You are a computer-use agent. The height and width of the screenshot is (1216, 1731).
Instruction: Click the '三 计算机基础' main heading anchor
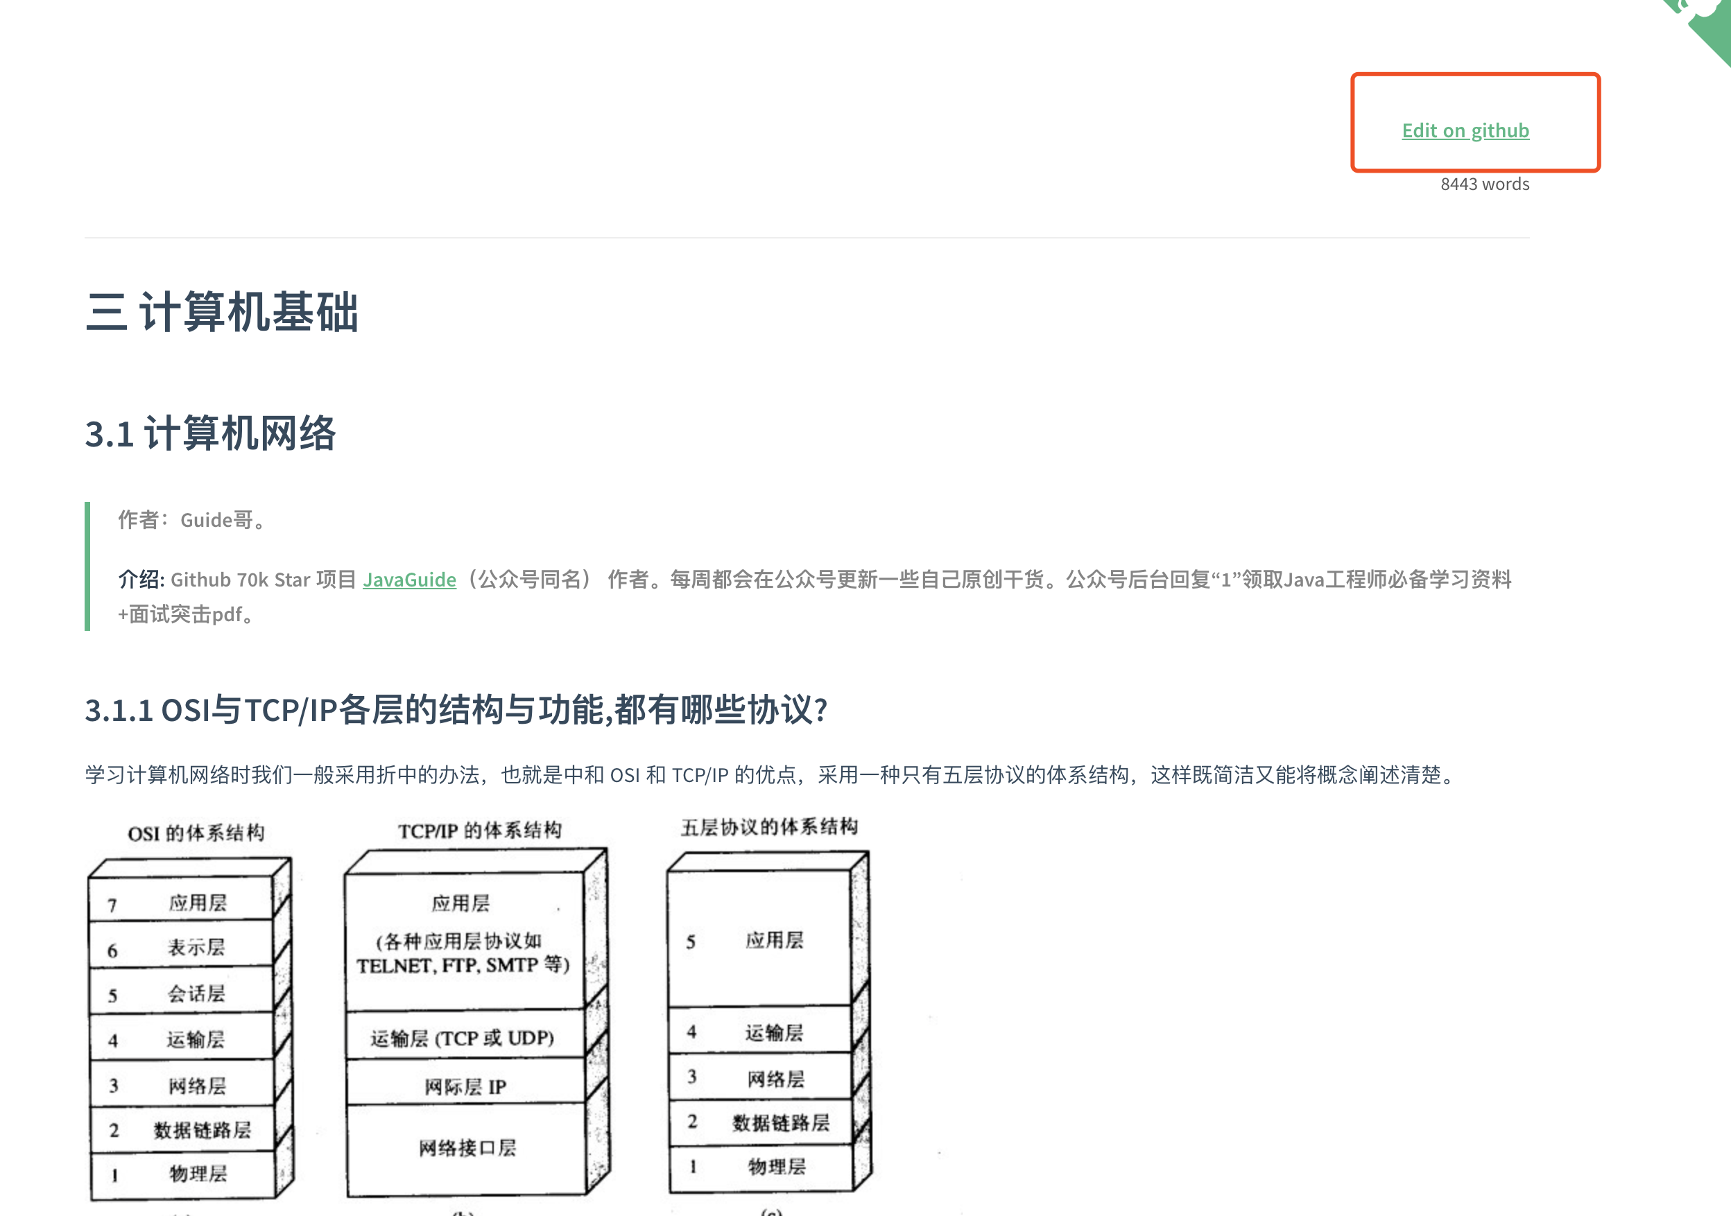[222, 311]
